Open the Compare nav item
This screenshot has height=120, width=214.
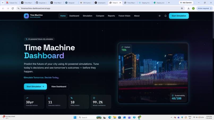tap(100, 16)
